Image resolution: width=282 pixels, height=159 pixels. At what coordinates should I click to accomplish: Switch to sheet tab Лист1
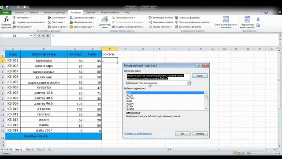pyautogui.click(x=19, y=150)
